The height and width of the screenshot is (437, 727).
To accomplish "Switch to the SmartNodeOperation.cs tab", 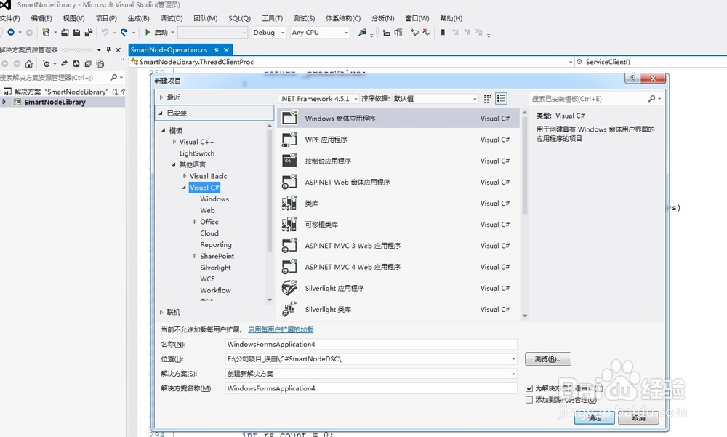I will click(x=169, y=49).
